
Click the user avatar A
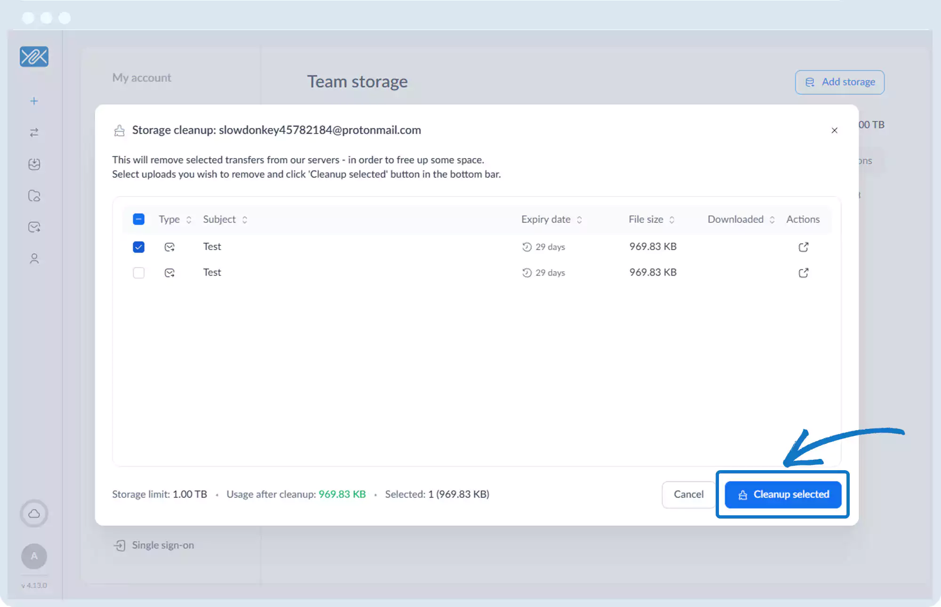tap(34, 556)
